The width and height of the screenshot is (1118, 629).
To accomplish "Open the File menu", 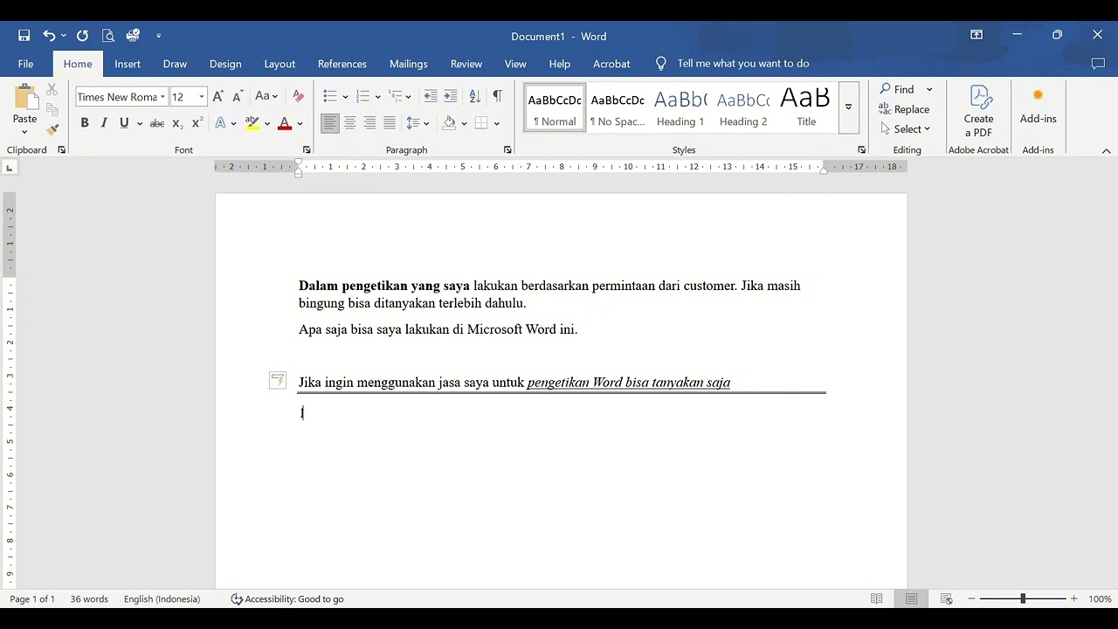I will pyautogui.click(x=26, y=64).
